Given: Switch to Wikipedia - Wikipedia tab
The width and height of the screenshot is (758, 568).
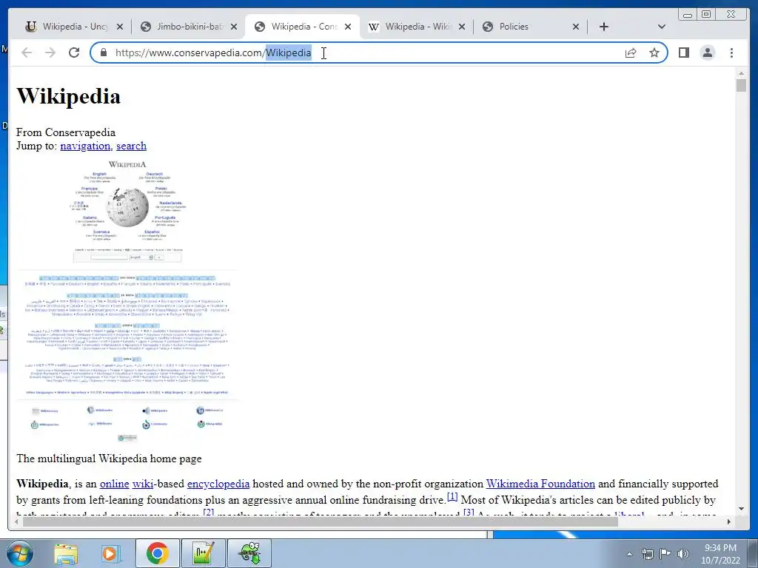Looking at the screenshot, I should (417, 27).
